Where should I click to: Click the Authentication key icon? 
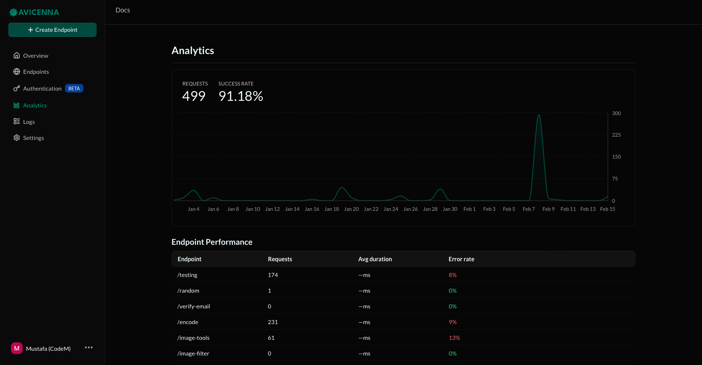(x=16, y=88)
